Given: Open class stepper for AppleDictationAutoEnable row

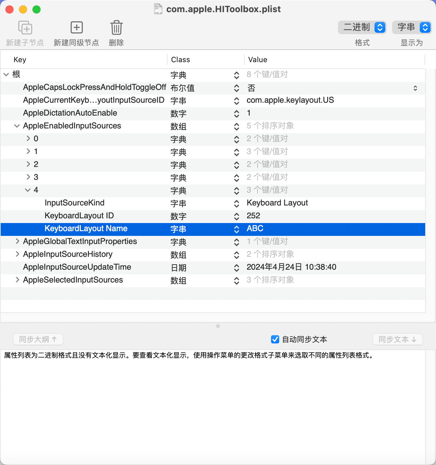Looking at the screenshot, I should click(x=237, y=114).
